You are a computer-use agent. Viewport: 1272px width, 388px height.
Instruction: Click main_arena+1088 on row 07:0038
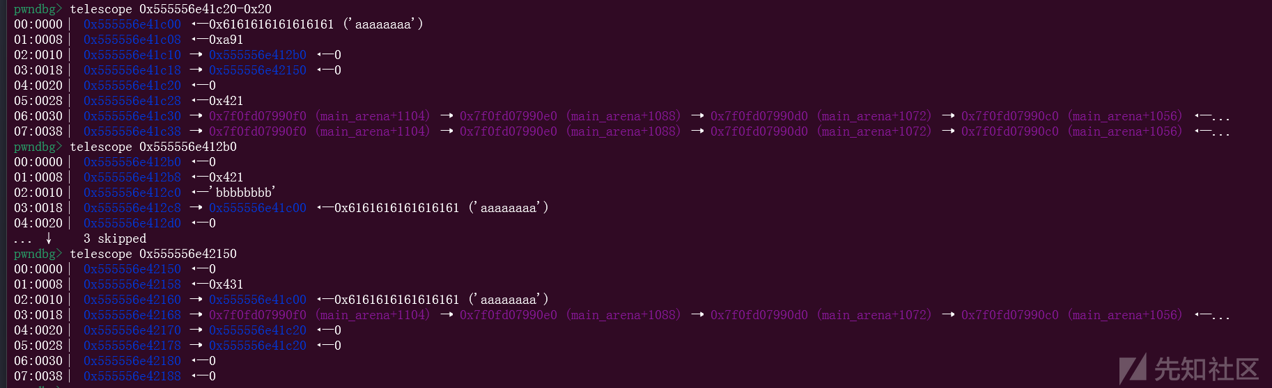[x=623, y=131]
